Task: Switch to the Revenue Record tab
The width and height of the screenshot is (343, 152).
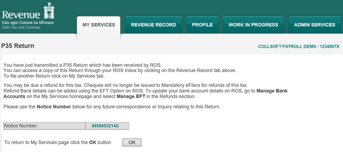Action: coord(153,25)
